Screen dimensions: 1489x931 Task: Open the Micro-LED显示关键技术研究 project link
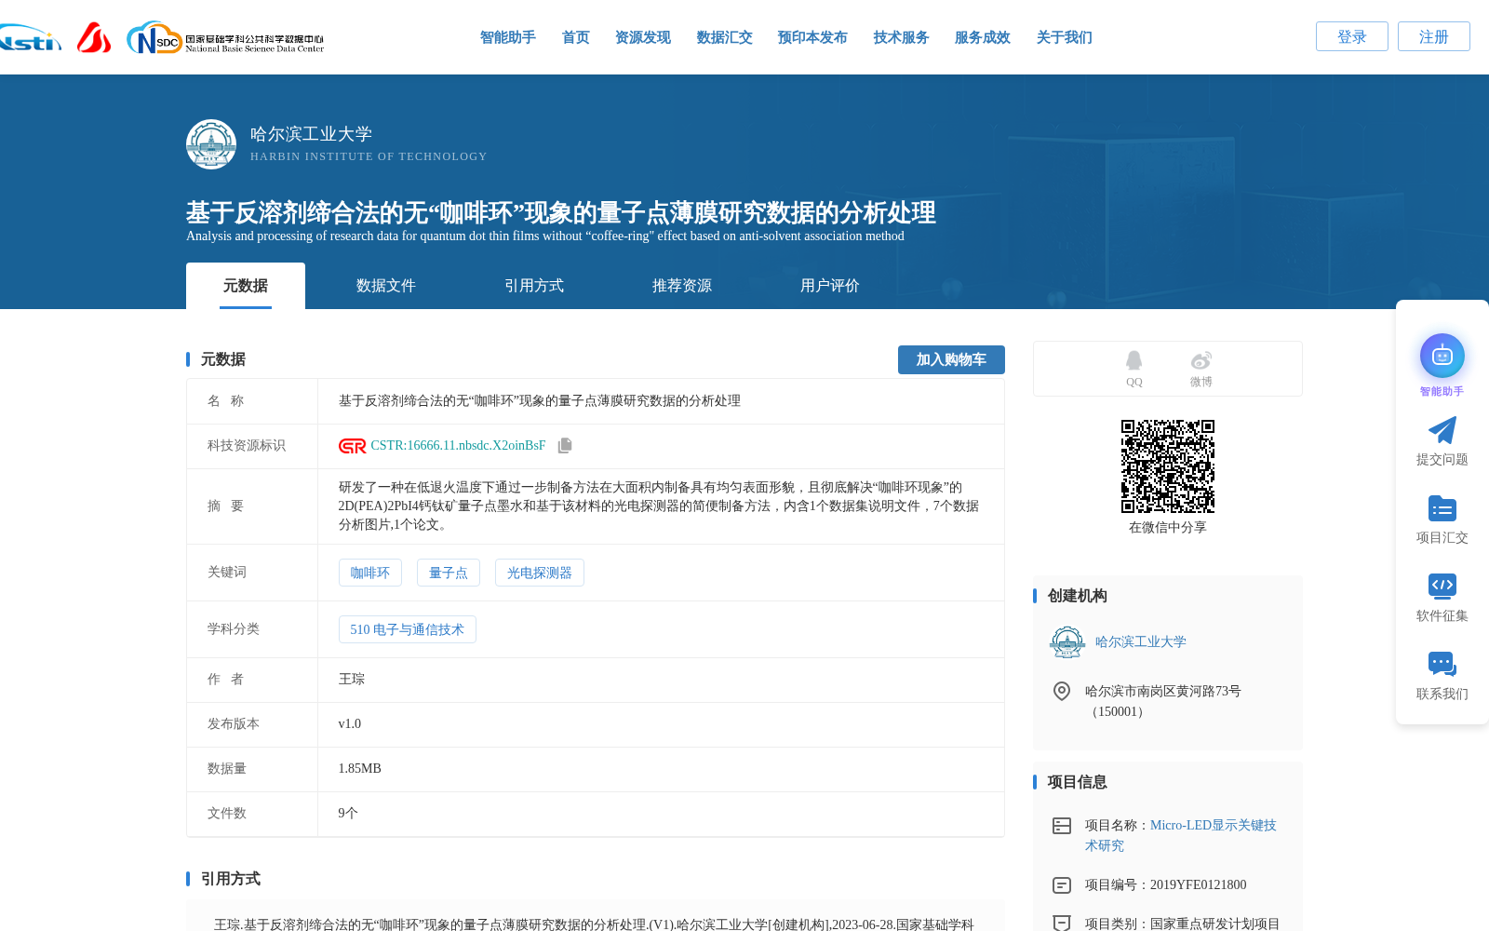click(1181, 835)
